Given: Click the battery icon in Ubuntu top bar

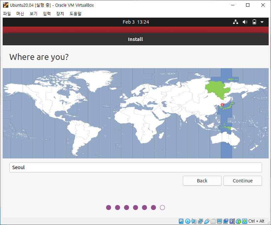Looking at the screenshot, I should [x=254, y=22].
